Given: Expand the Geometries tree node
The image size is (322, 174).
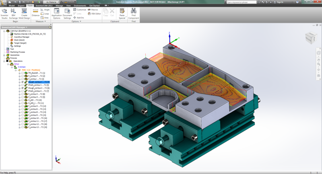Looking at the screenshot, I should click(x=4, y=55).
